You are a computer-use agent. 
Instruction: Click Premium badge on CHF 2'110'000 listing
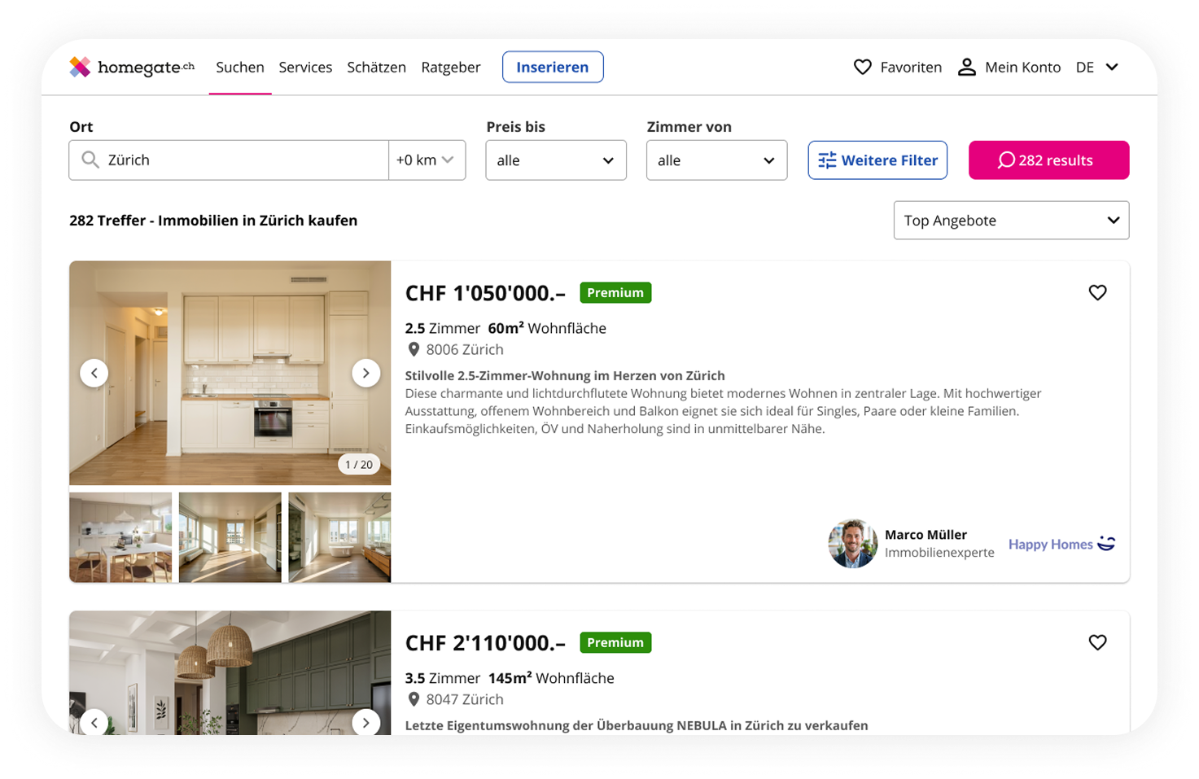[x=615, y=642]
